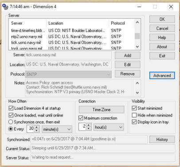Close the Dimension 4 window
Image resolution: width=180 pixels, height=167 pixels.
171,7
